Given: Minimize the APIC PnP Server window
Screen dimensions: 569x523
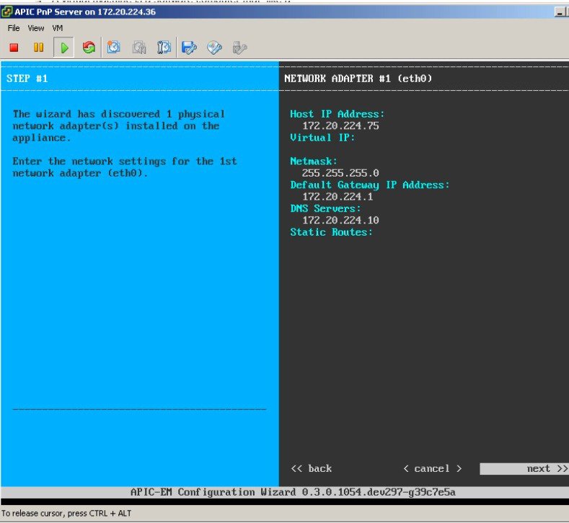Looking at the screenshot, I should [x=560, y=12].
